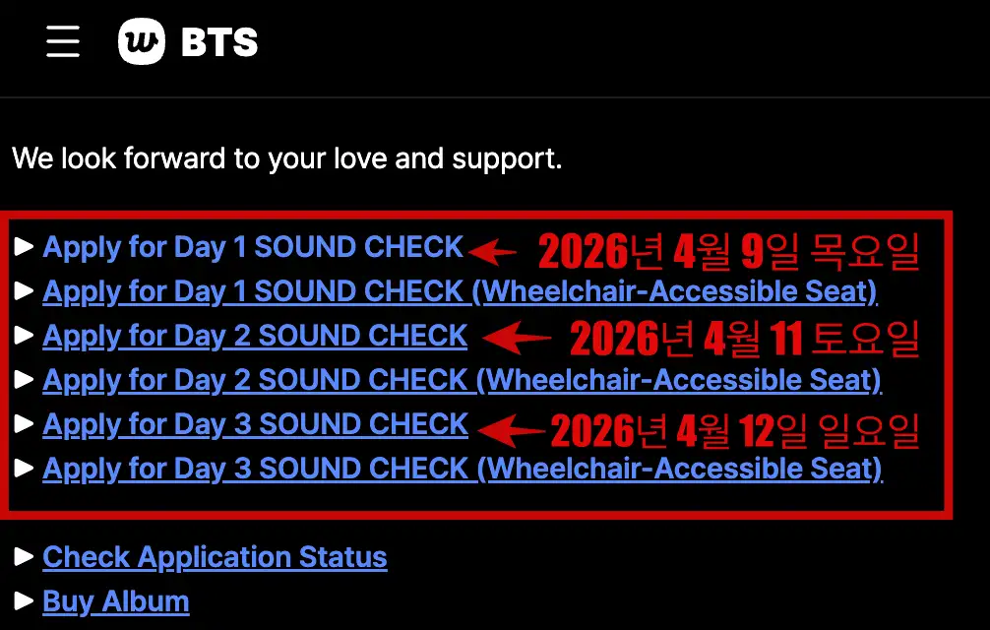Open Day 2 SOUND CHECK Wheelchair-Accessible Seat link
The image size is (990, 630).
pos(462,380)
